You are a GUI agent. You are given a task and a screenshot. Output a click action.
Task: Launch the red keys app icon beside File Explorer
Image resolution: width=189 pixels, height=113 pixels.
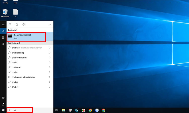click(70, 110)
